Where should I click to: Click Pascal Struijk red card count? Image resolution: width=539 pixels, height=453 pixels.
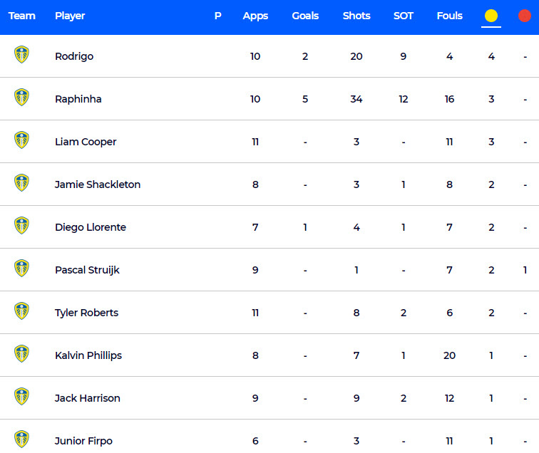click(x=525, y=270)
